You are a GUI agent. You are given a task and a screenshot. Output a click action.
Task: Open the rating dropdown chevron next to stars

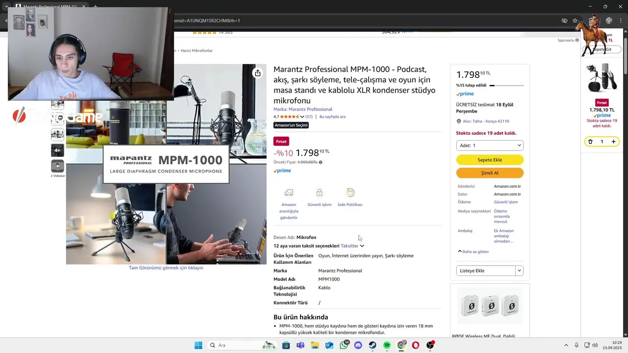coord(302,117)
